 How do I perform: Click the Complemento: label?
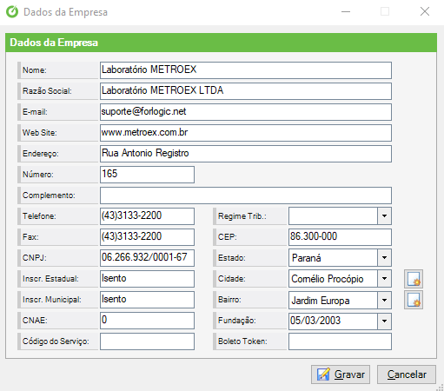[x=49, y=195]
